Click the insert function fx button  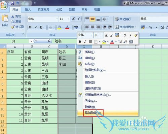(49, 41)
